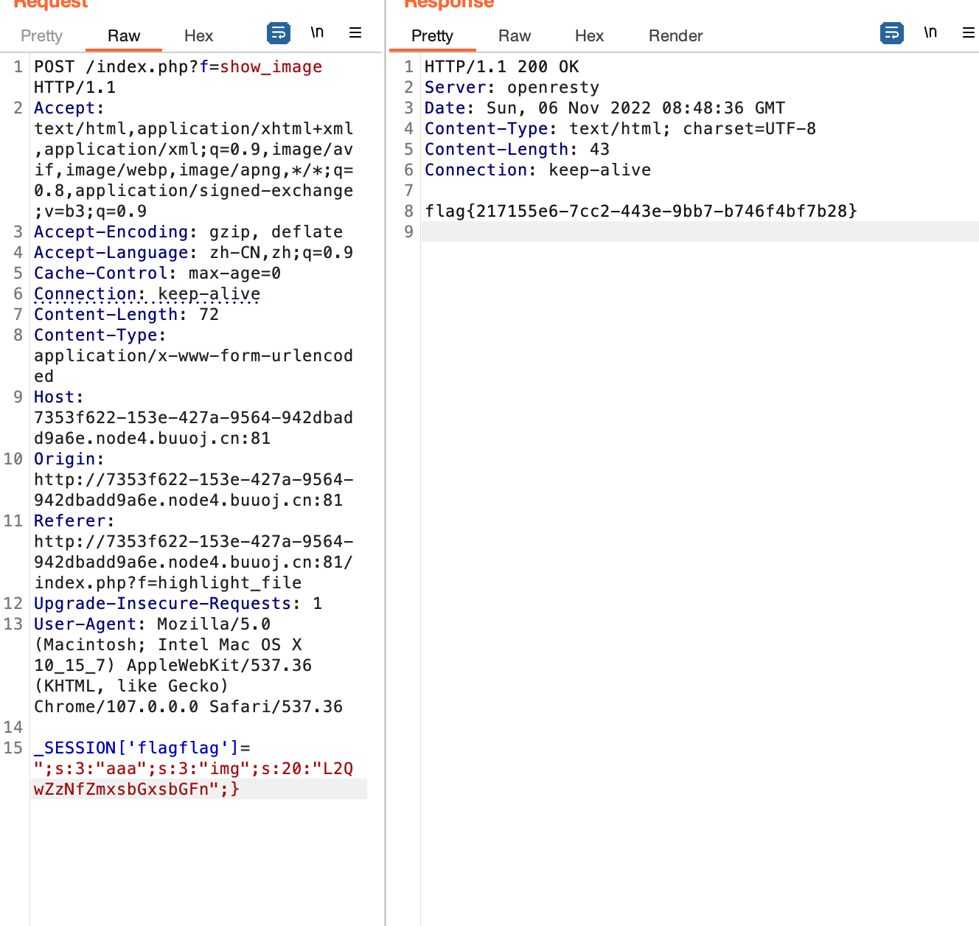Click the flag value in response body
979x926 pixels.
tap(641, 211)
